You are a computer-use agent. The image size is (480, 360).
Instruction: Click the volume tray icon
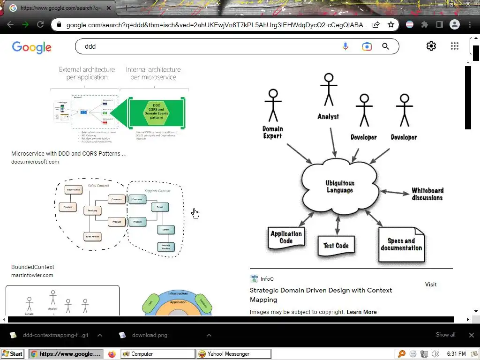click(x=435, y=354)
